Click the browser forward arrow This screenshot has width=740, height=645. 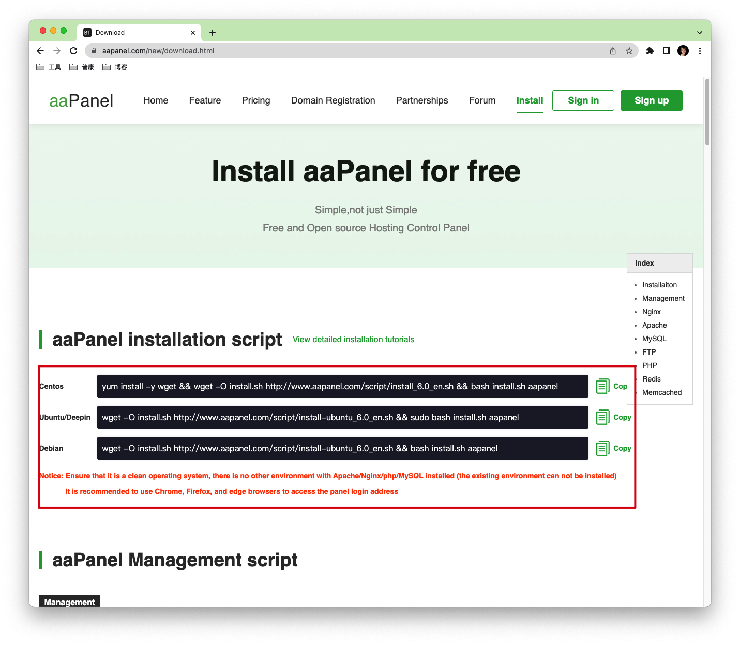click(x=57, y=51)
